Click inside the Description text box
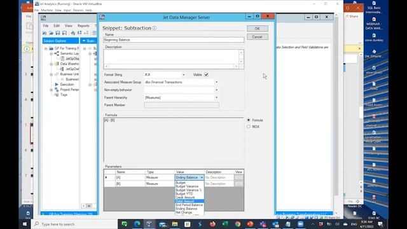Viewport: 407px width, 229px height. click(x=171, y=57)
